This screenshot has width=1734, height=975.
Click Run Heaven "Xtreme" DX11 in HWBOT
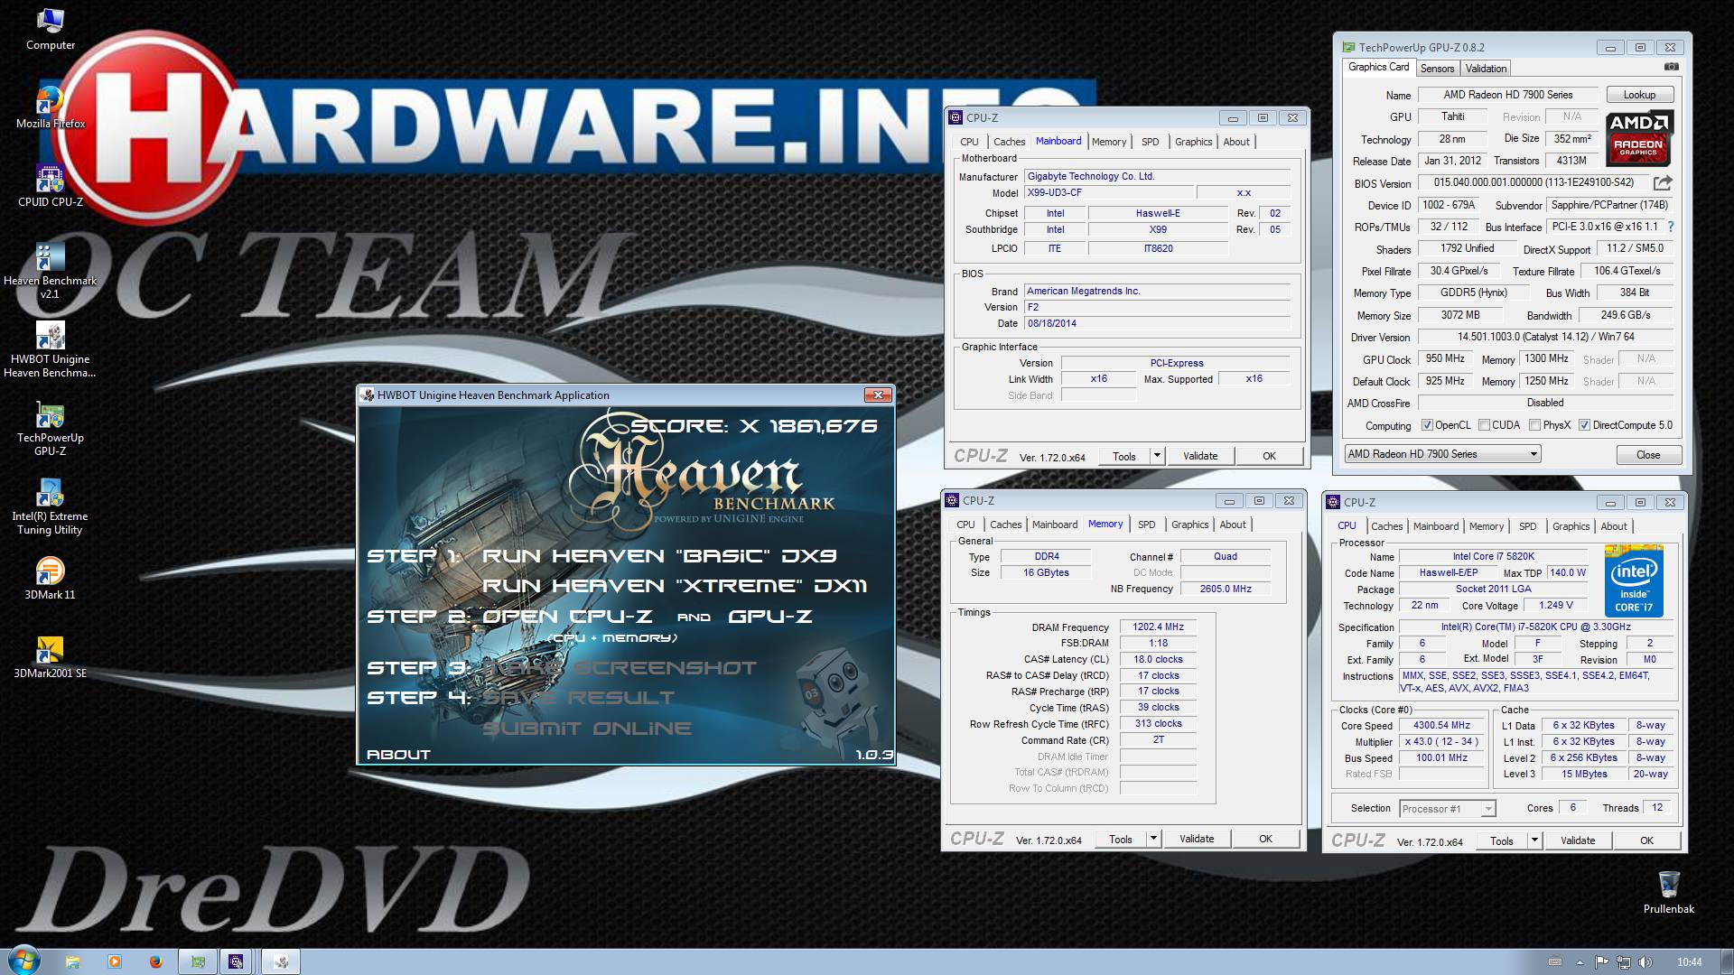(x=675, y=586)
